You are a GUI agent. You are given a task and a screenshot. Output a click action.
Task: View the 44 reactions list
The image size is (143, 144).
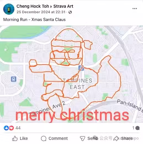pos(18,128)
